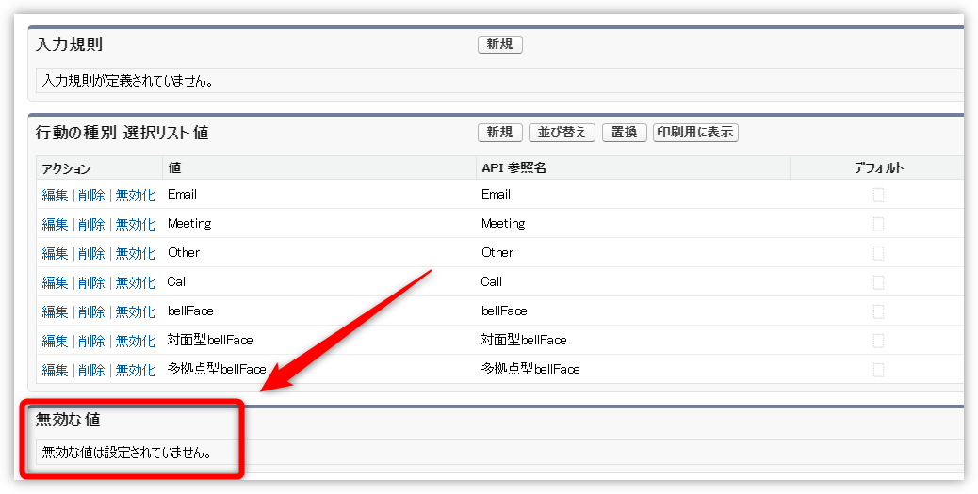Select 多拠点型bellFace in API 参照名 column
Screen dimensions: 978x494
(x=530, y=370)
